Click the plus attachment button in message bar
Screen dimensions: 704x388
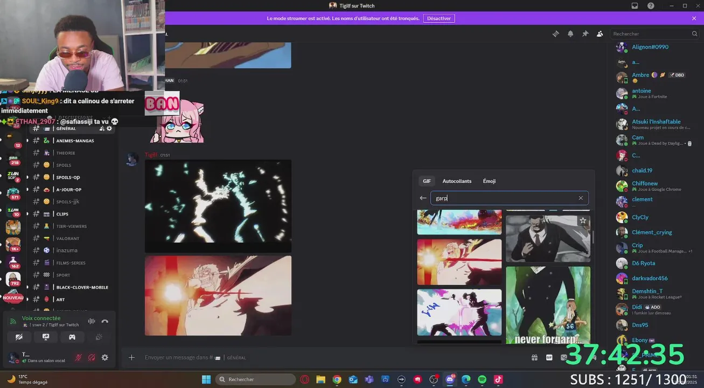click(x=131, y=357)
